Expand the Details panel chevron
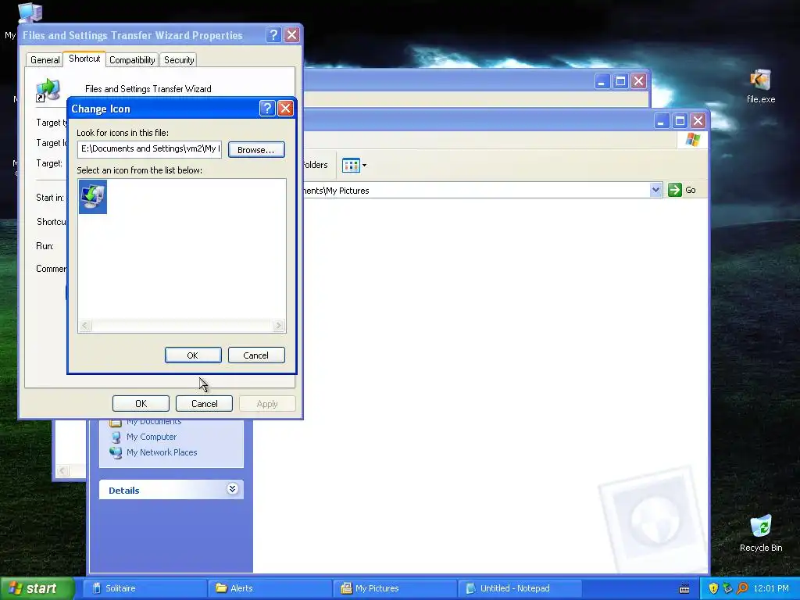This screenshot has width=800, height=600. (x=232, y=489)
